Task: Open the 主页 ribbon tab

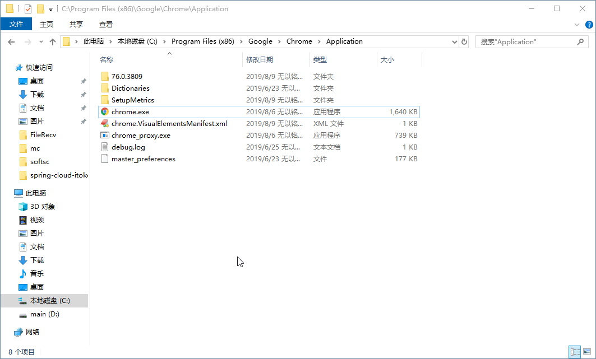Action: point(47,24)
